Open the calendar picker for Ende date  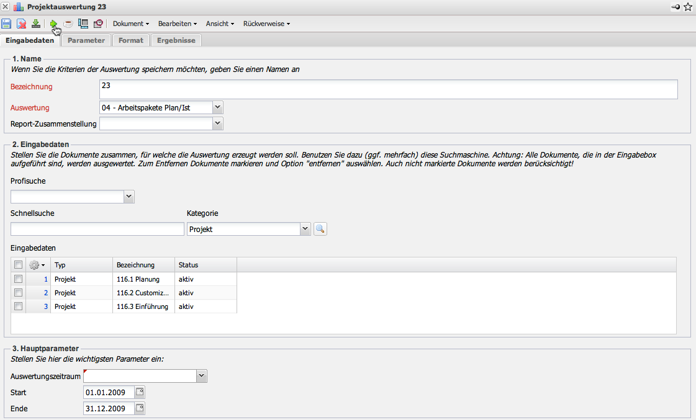pos(140,408)
